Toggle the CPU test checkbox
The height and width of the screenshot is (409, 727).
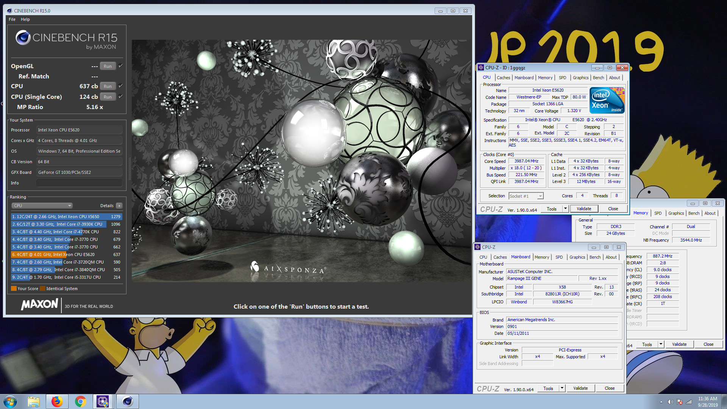(x=120, y=86)
